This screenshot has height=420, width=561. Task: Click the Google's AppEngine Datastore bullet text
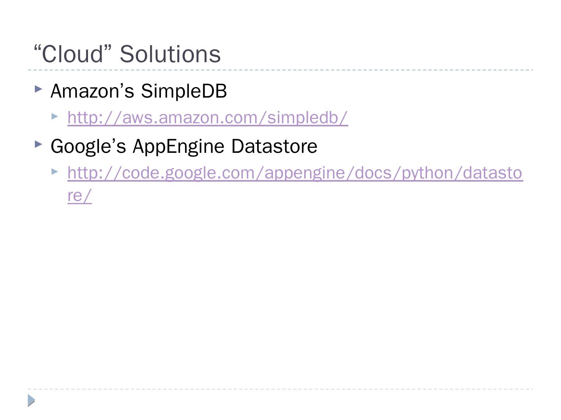pos(184,146)
